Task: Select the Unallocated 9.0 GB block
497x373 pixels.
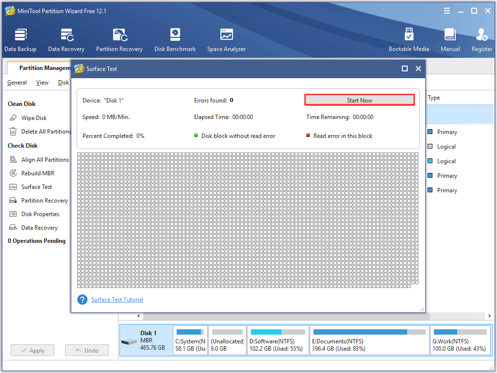Action: click(x=227, y=340)
